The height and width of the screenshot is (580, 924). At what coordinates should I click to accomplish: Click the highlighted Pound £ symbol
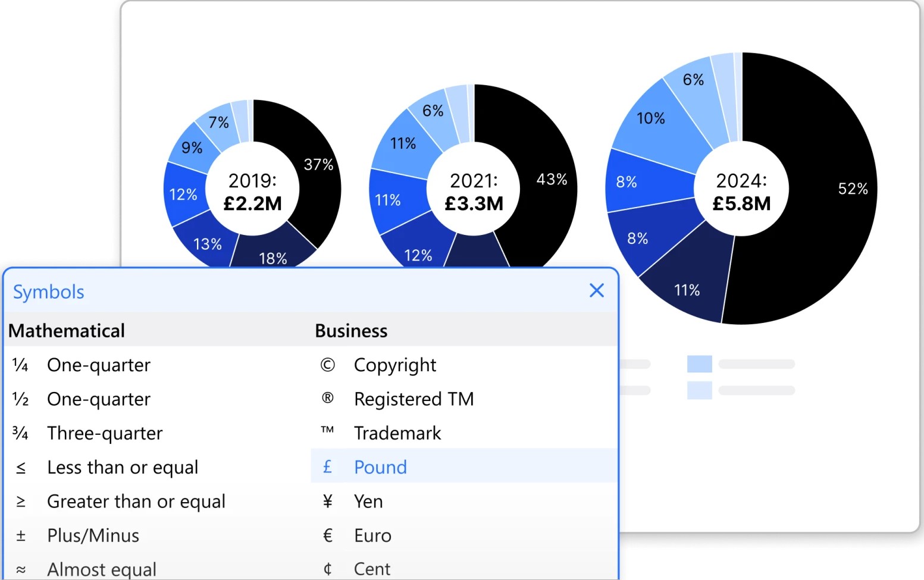380,467
